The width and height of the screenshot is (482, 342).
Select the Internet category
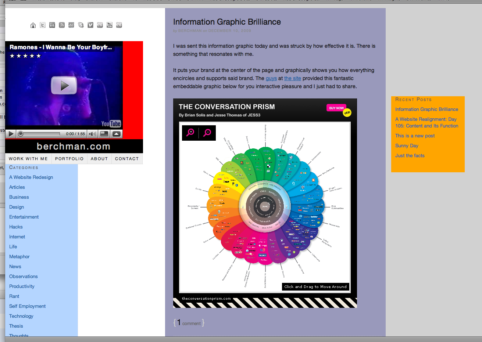[17, 237]
